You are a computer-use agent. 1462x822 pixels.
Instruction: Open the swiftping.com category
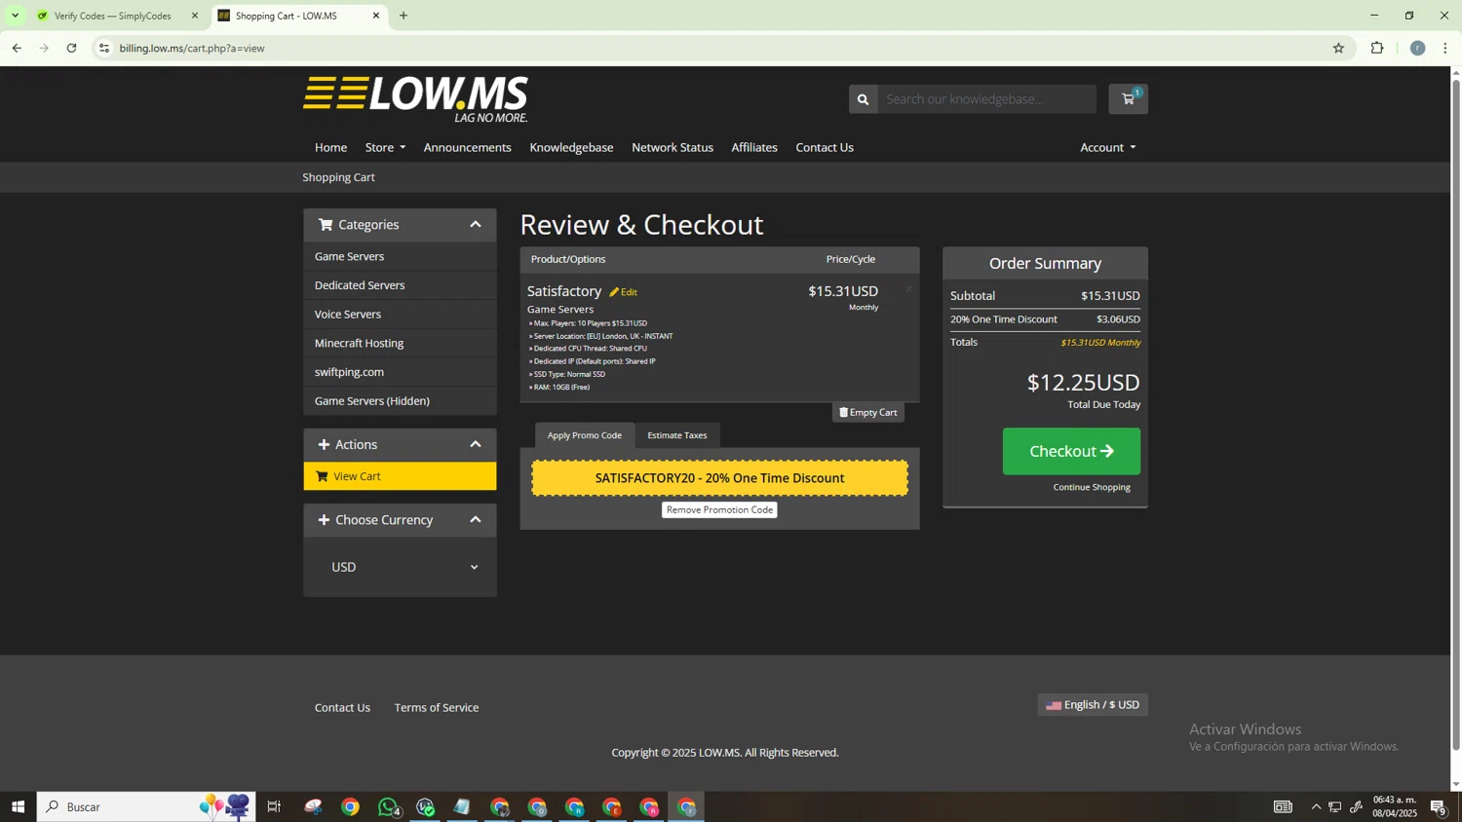[x=400, y=372]
